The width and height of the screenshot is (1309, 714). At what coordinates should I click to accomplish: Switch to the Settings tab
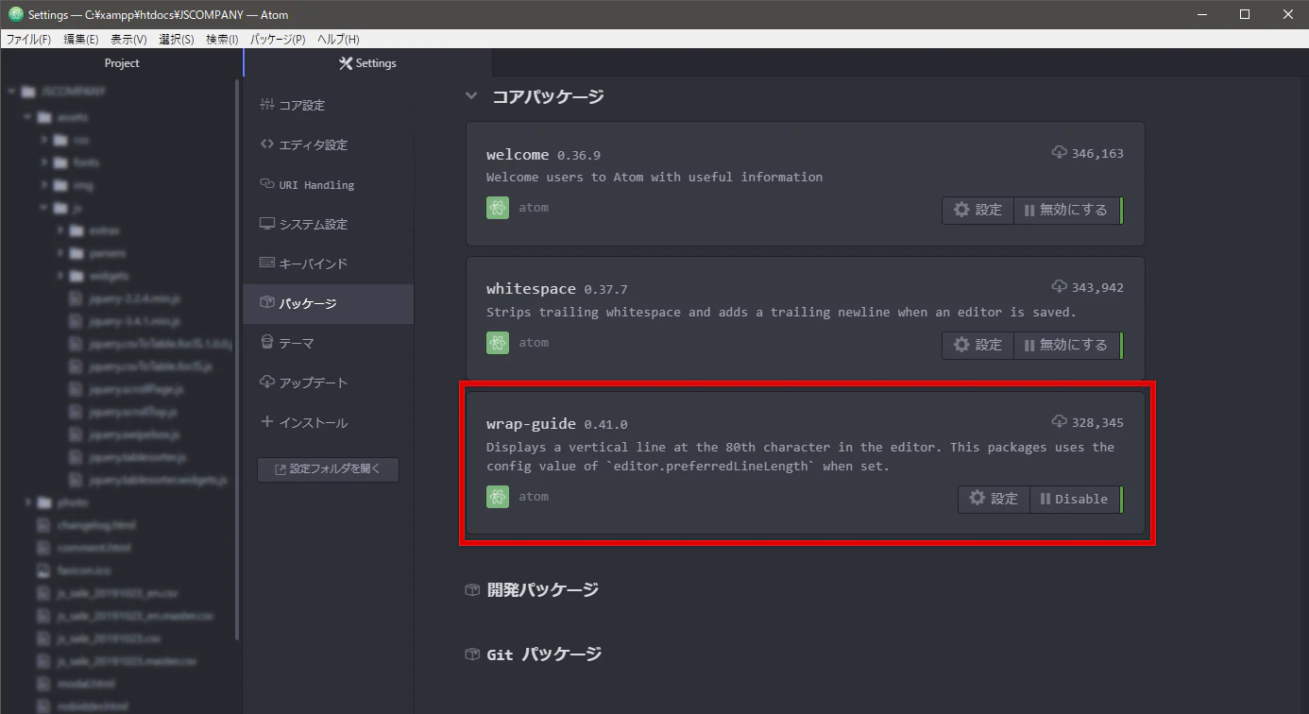pos(368,63)
